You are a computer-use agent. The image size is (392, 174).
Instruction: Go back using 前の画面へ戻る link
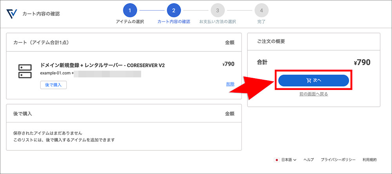[x=314, y=94]
